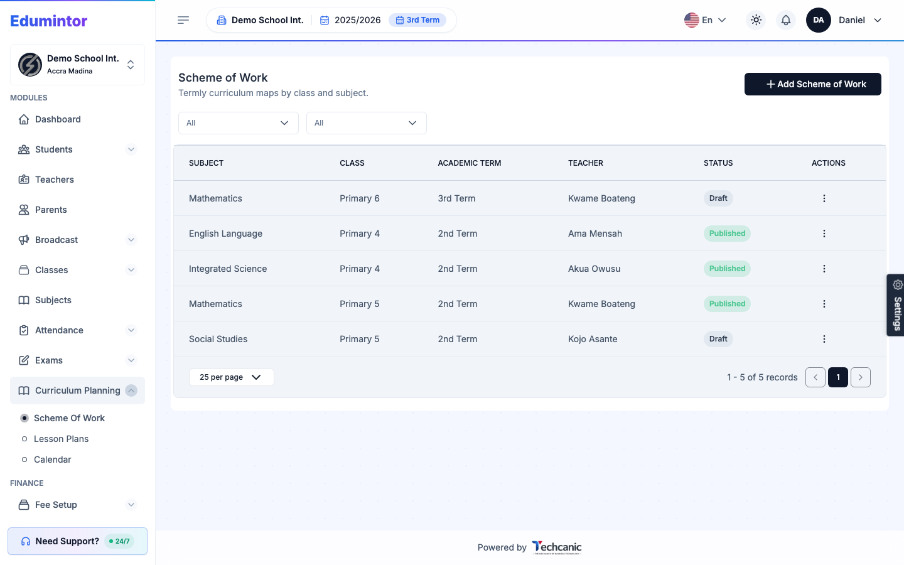Switch school using Demo School selector
The width and height of the screenshot is (904, 565).
coord(77,65)
